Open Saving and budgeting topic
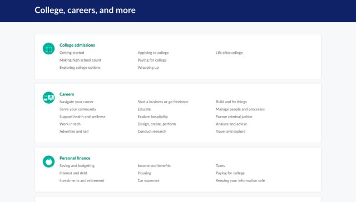 [77, 166]
